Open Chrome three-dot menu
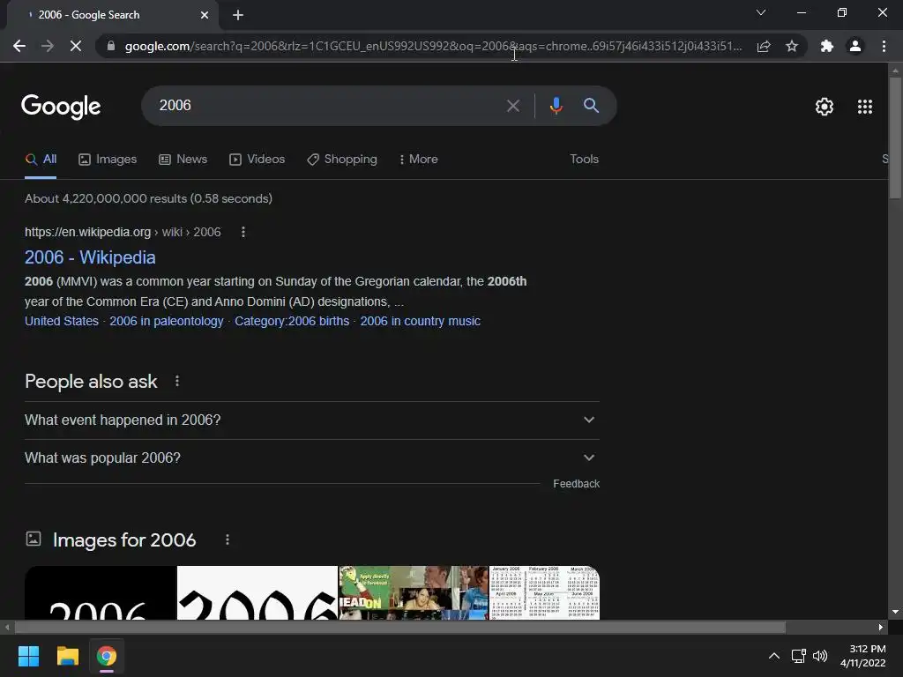The height and width of the screenshot is (677, 903). coord(884,46)
